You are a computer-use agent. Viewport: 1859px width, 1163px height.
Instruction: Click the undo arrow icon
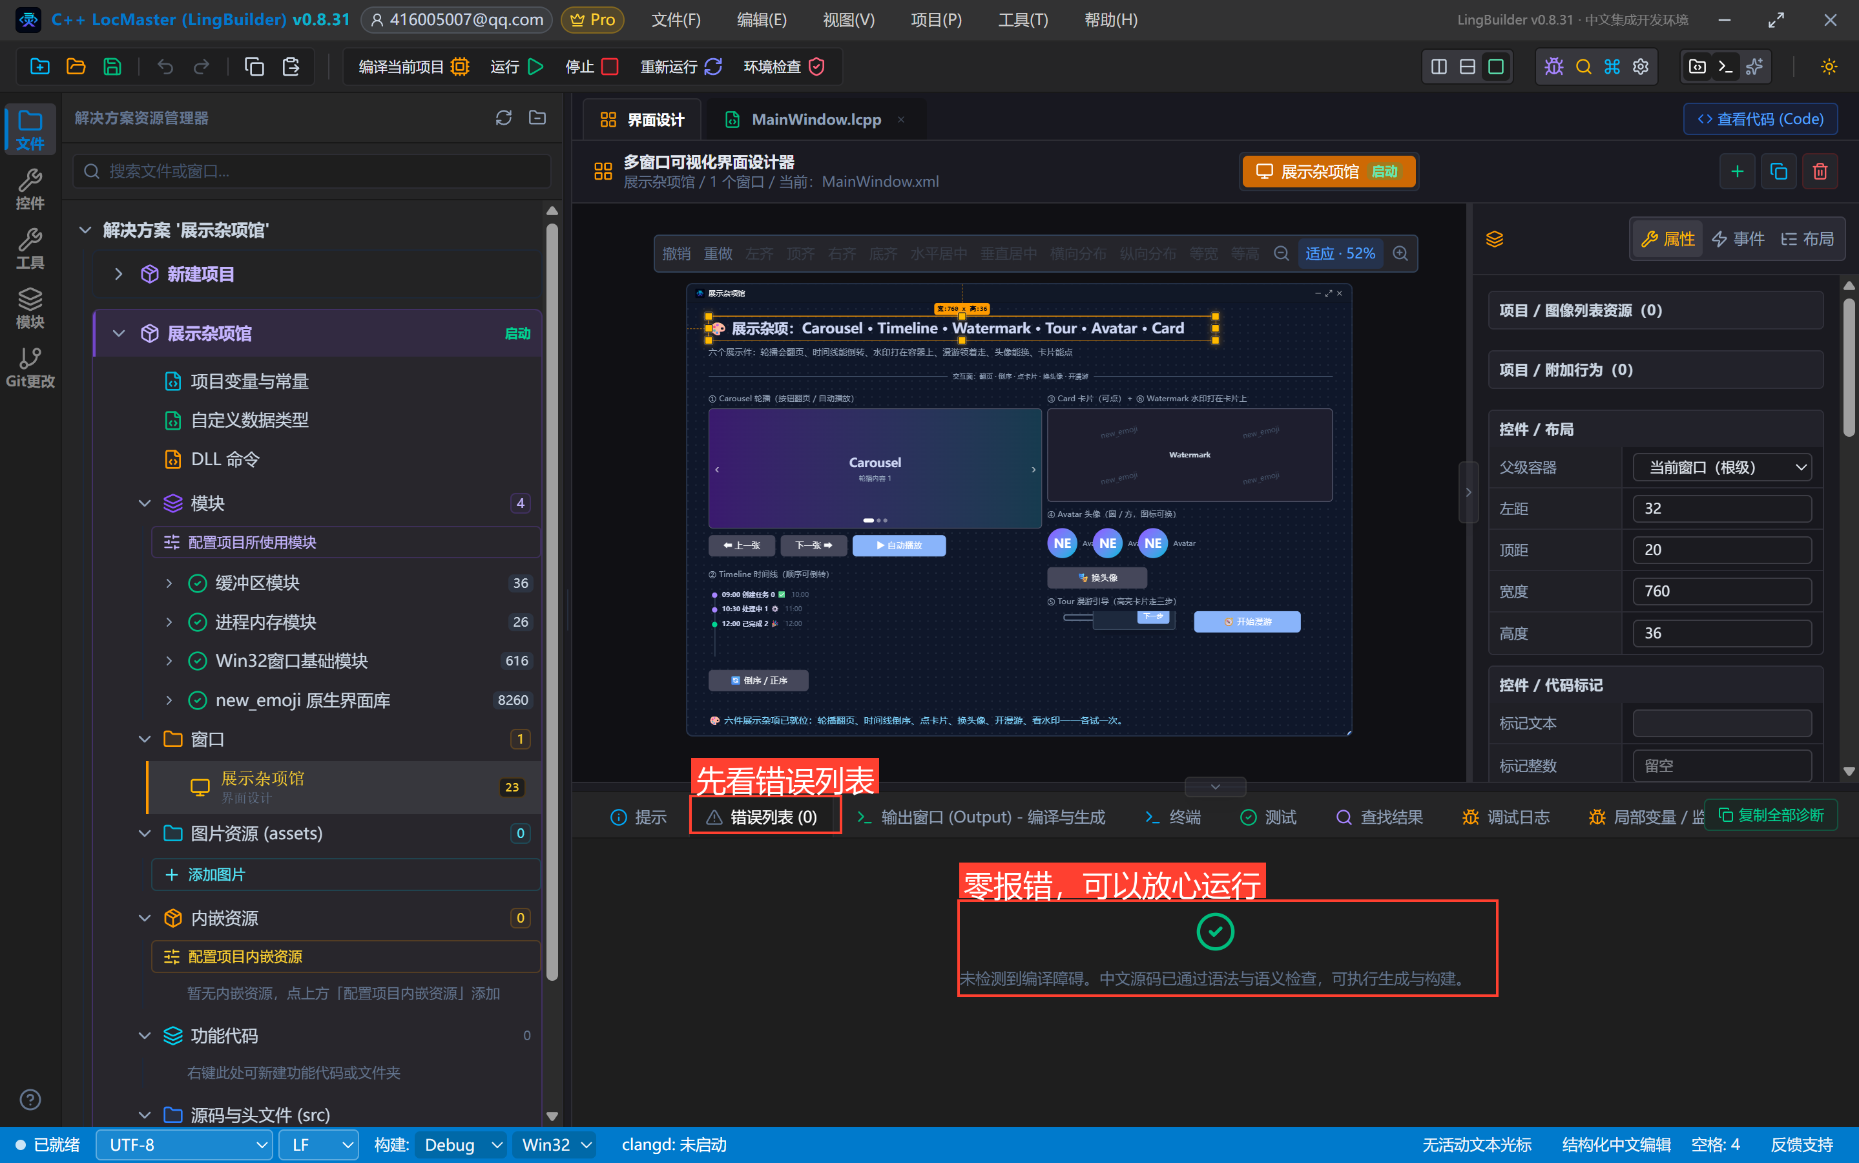[x=165, y=66]
